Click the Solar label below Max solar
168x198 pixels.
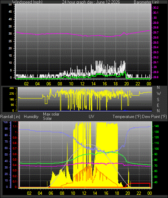[47, 118]
